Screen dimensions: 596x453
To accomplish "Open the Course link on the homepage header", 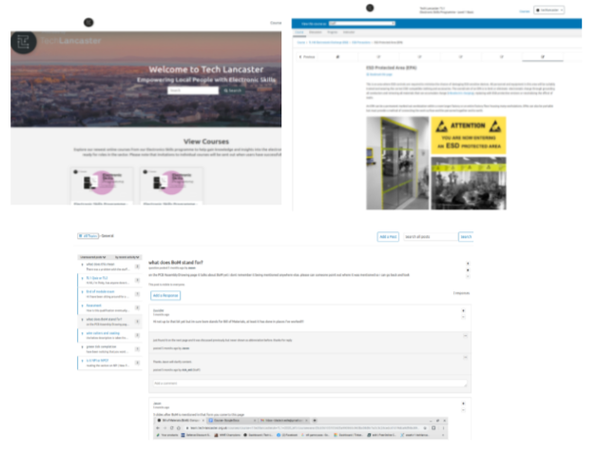I will coord(276,23).
